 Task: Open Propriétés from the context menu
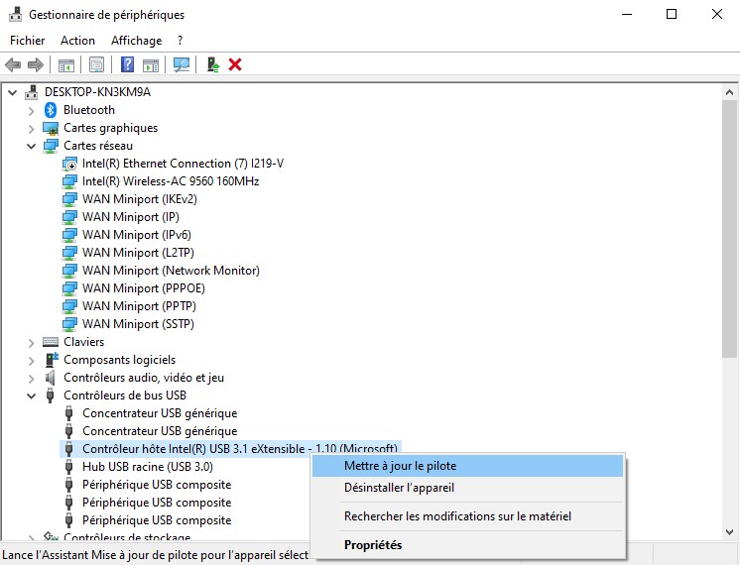(x=373, y=544)
